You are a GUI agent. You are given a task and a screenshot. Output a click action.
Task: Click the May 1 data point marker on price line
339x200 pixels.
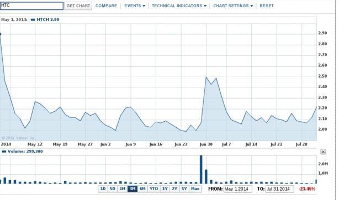(x=1, y=34)
